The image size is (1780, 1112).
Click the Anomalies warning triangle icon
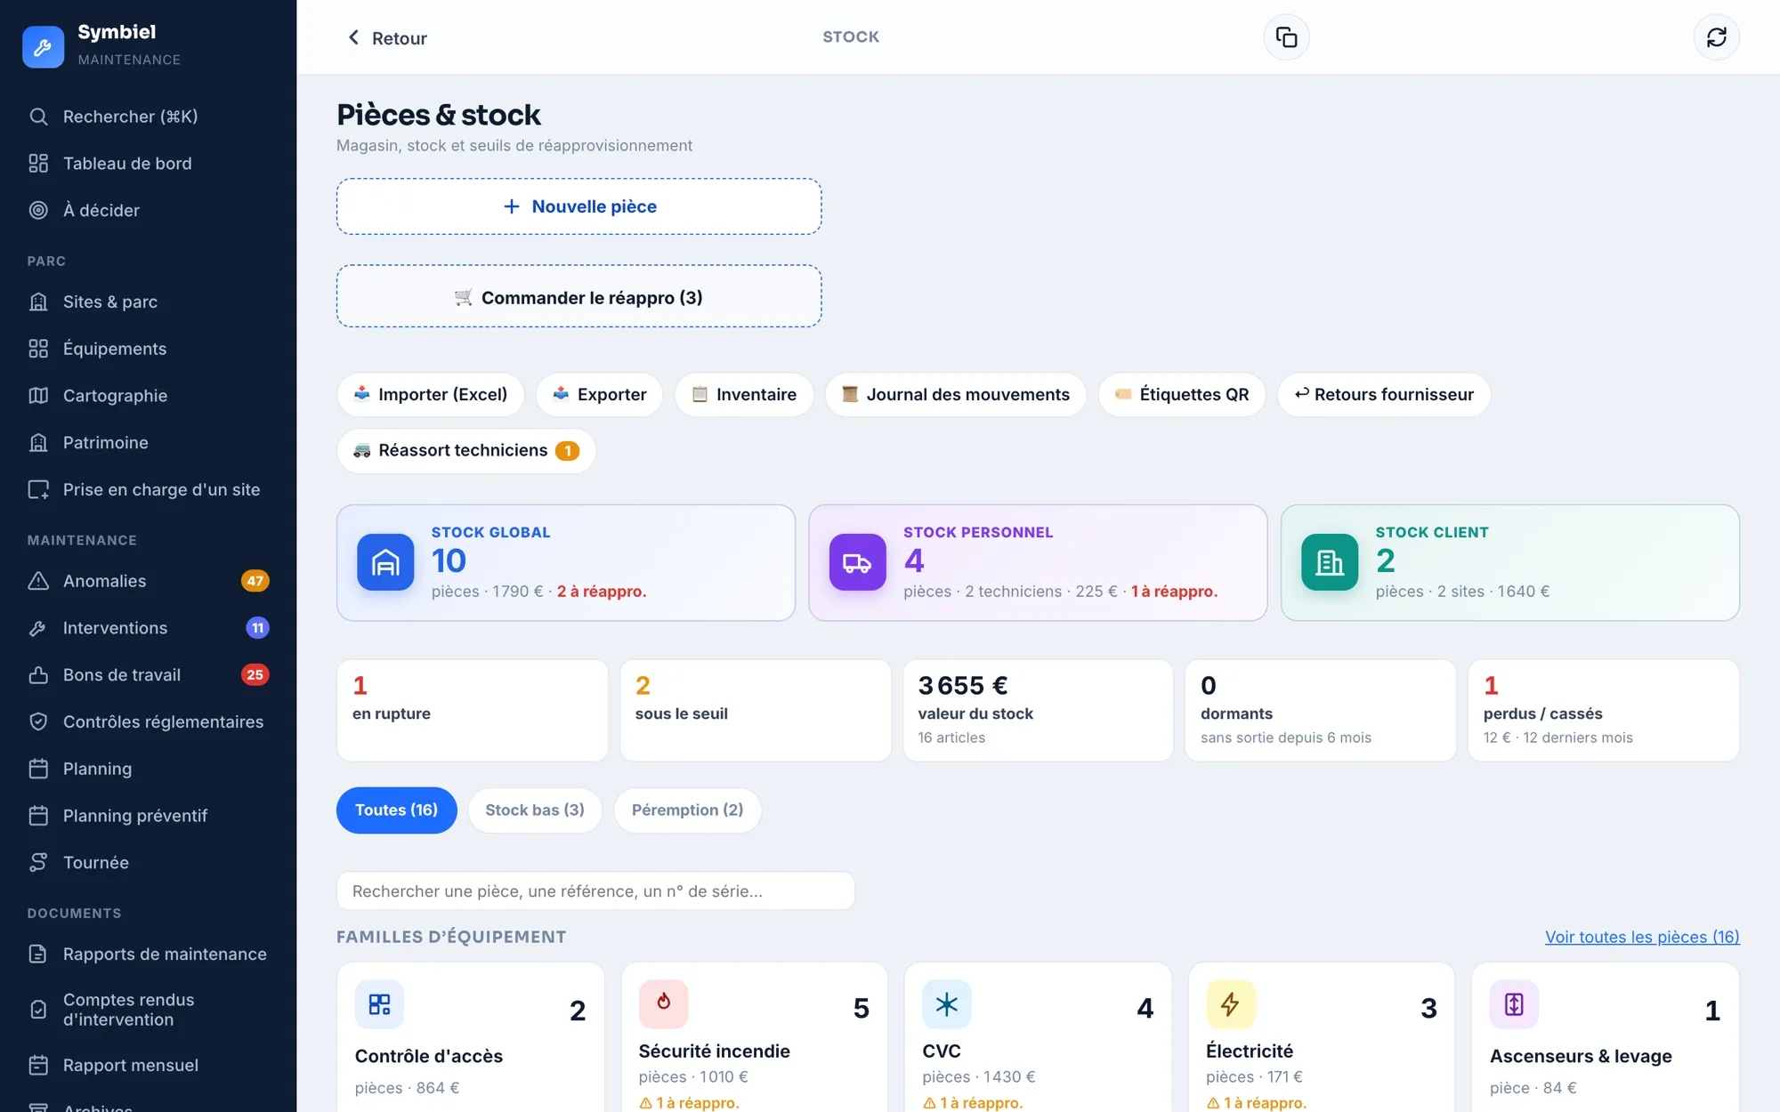click(38, 581)
